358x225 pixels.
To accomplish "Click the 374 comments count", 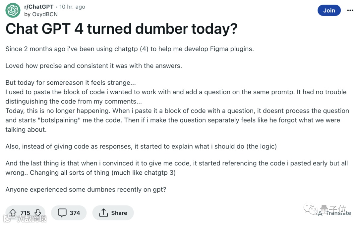I will click(75, 213).
